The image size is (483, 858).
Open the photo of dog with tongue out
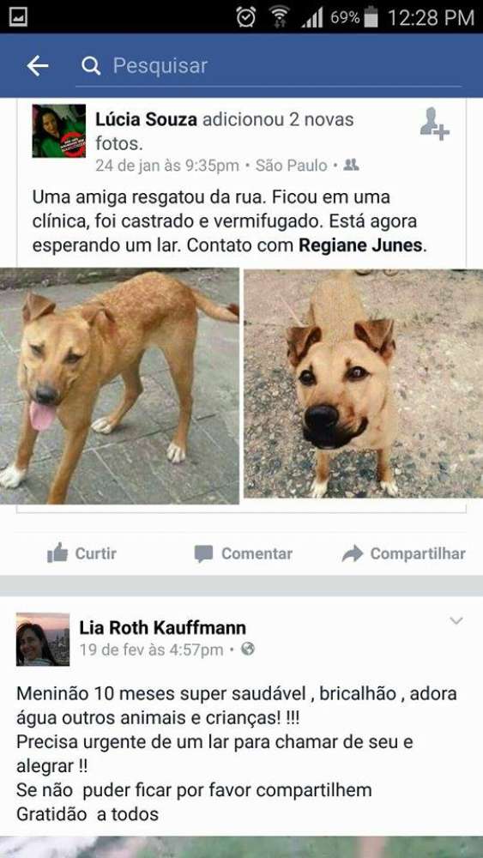[119, 386]
